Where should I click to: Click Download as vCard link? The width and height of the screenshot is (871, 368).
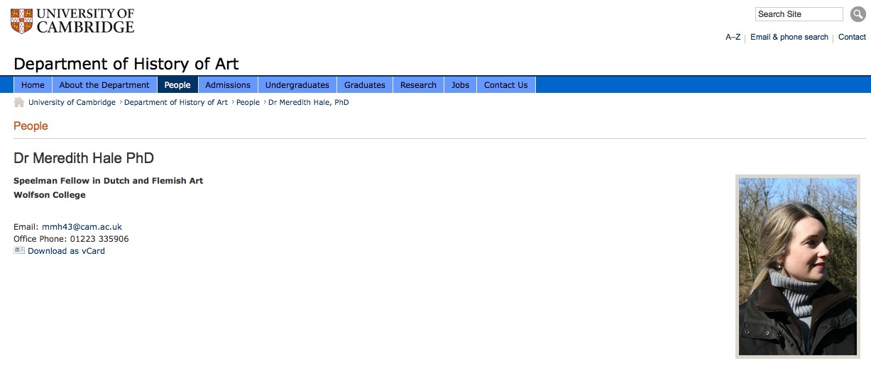click(x=66, y=251)
